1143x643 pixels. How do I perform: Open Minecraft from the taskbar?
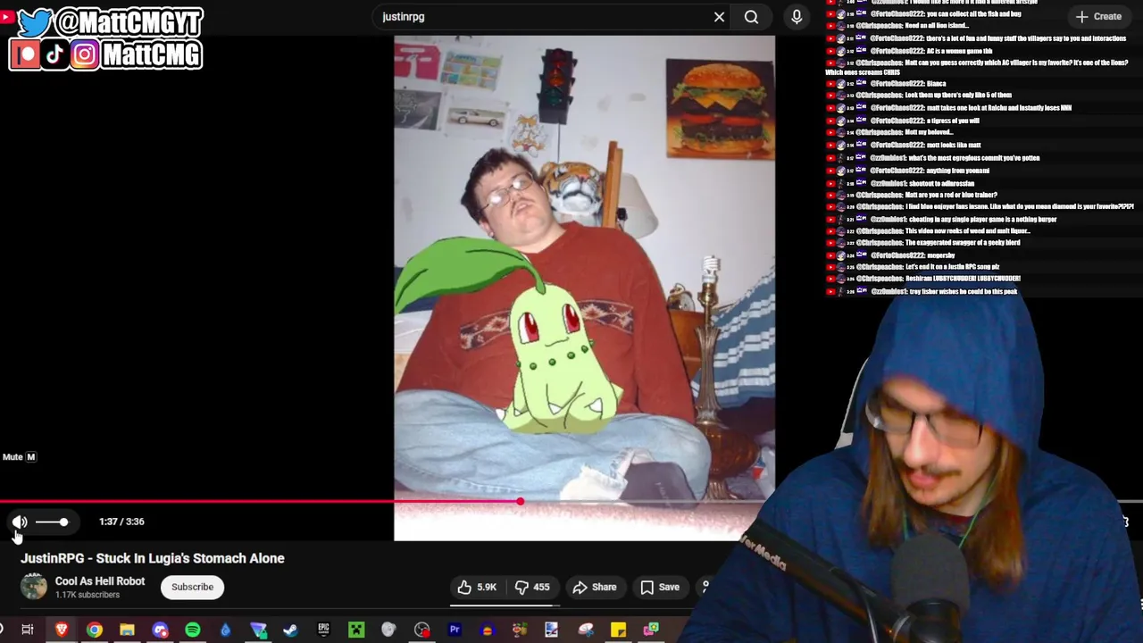[355, 630]
